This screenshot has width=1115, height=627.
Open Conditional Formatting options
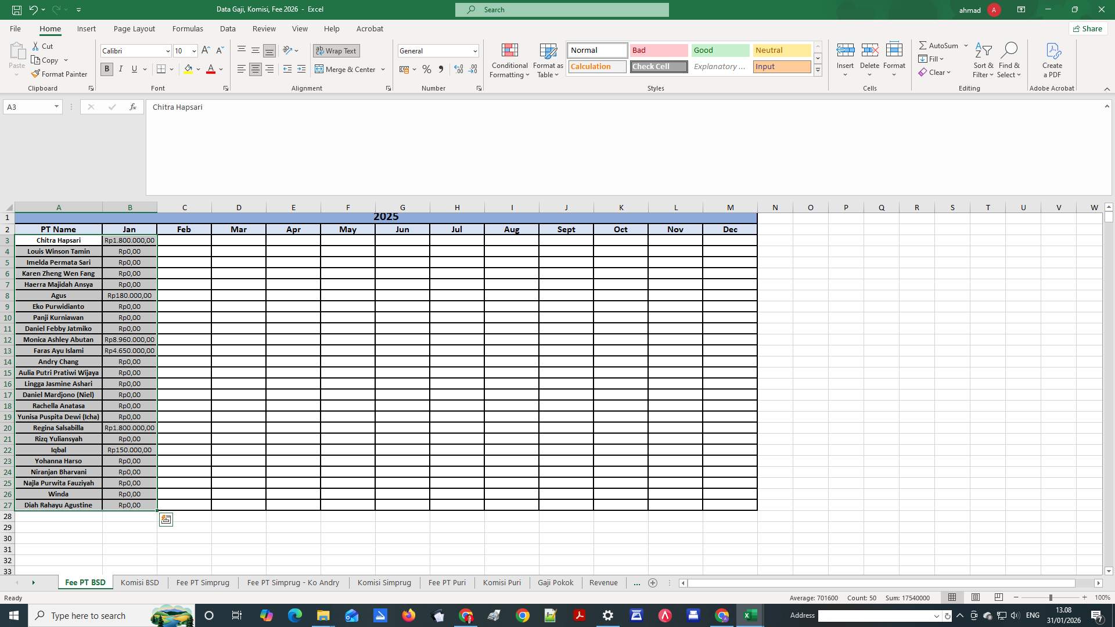509,60
